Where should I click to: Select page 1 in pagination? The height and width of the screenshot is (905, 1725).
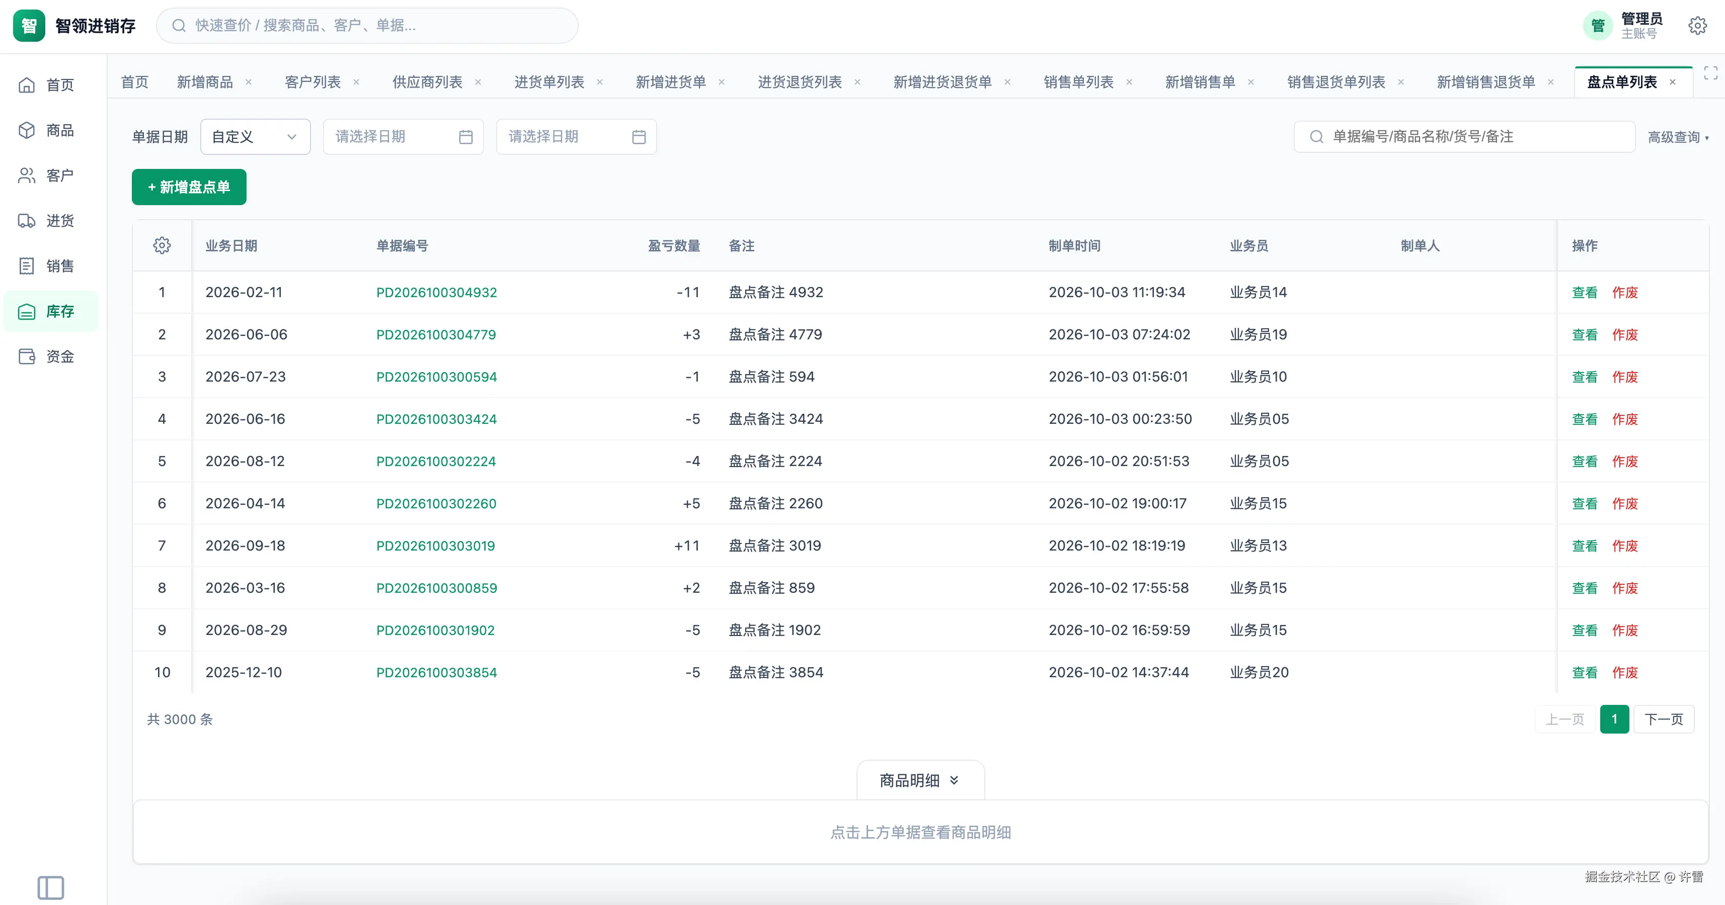(x=1614, y=719)
